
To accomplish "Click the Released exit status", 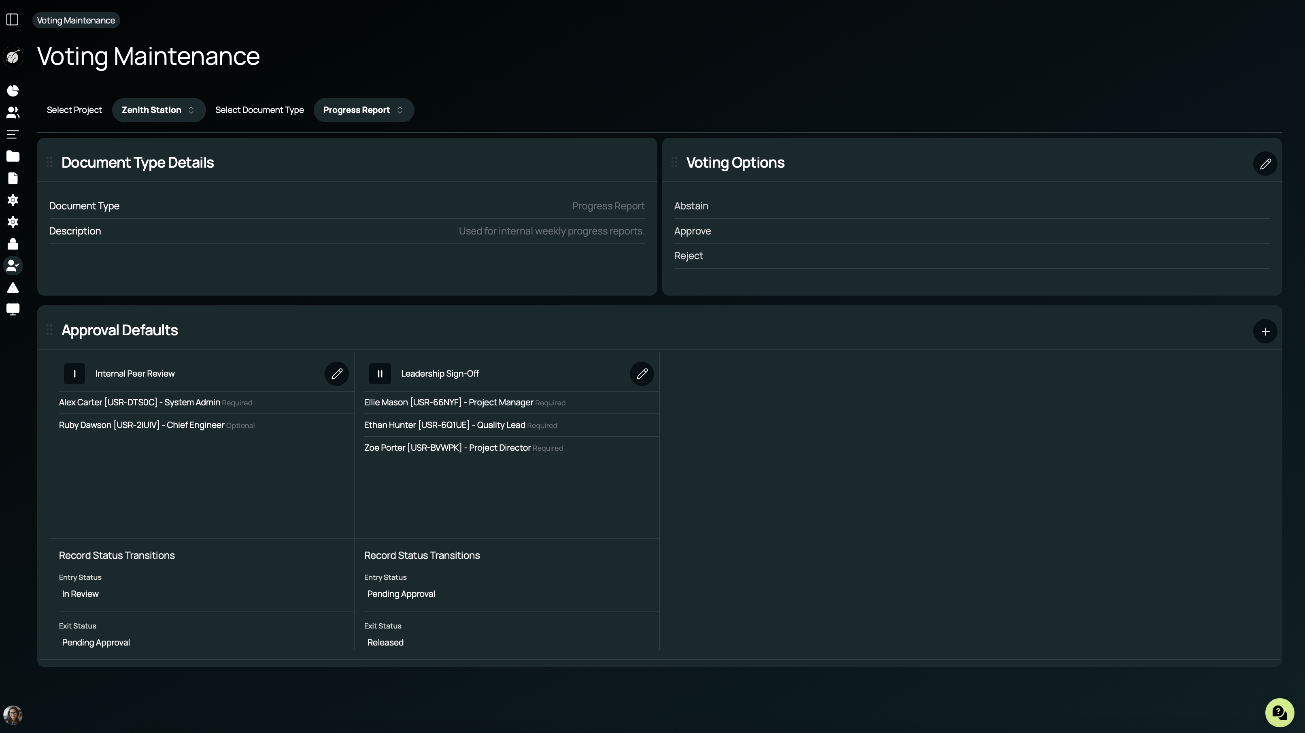I will (x=385, y=642).
